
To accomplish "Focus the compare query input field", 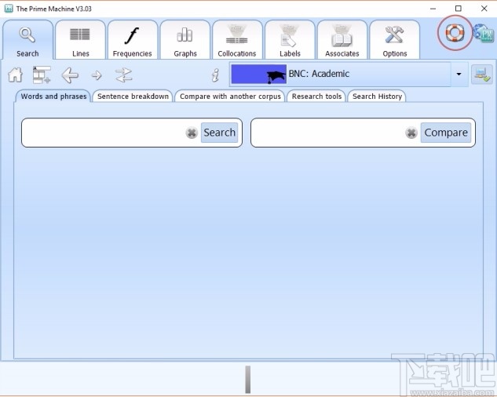I will [x=328, y=133].
